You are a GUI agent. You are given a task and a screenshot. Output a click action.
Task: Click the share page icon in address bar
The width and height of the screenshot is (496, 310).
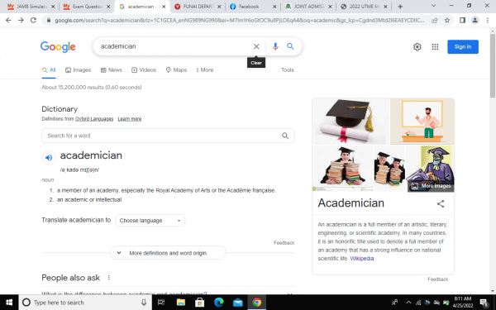[x=435, y=20]
